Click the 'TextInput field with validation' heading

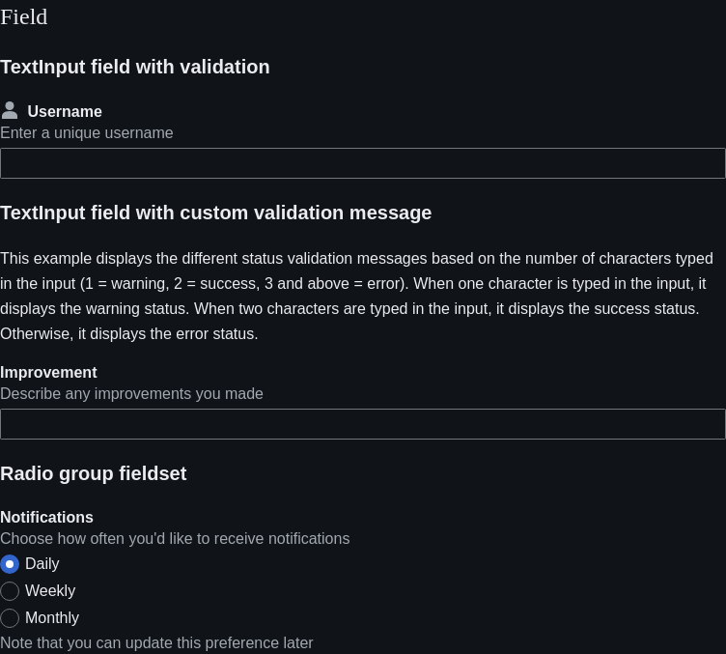tap(135, 67)
